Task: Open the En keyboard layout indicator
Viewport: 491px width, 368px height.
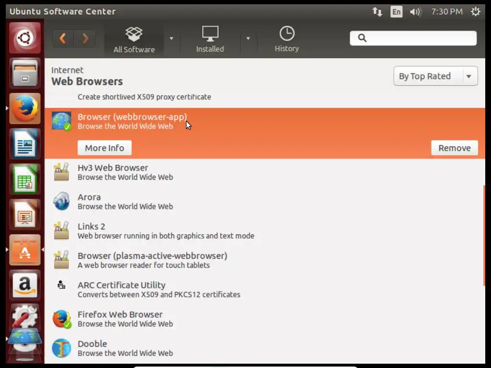Action: pyautogui.click(x=396, y=12)
